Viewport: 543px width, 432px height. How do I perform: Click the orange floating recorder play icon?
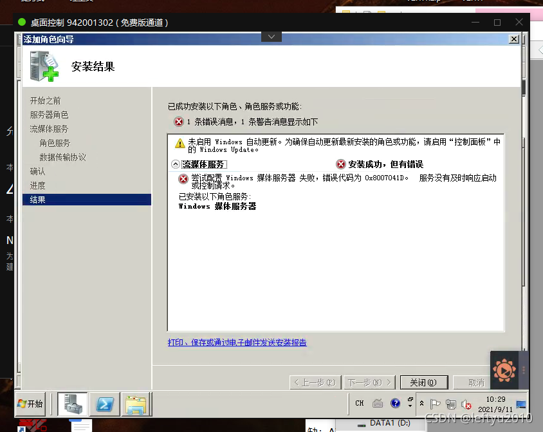504,370
